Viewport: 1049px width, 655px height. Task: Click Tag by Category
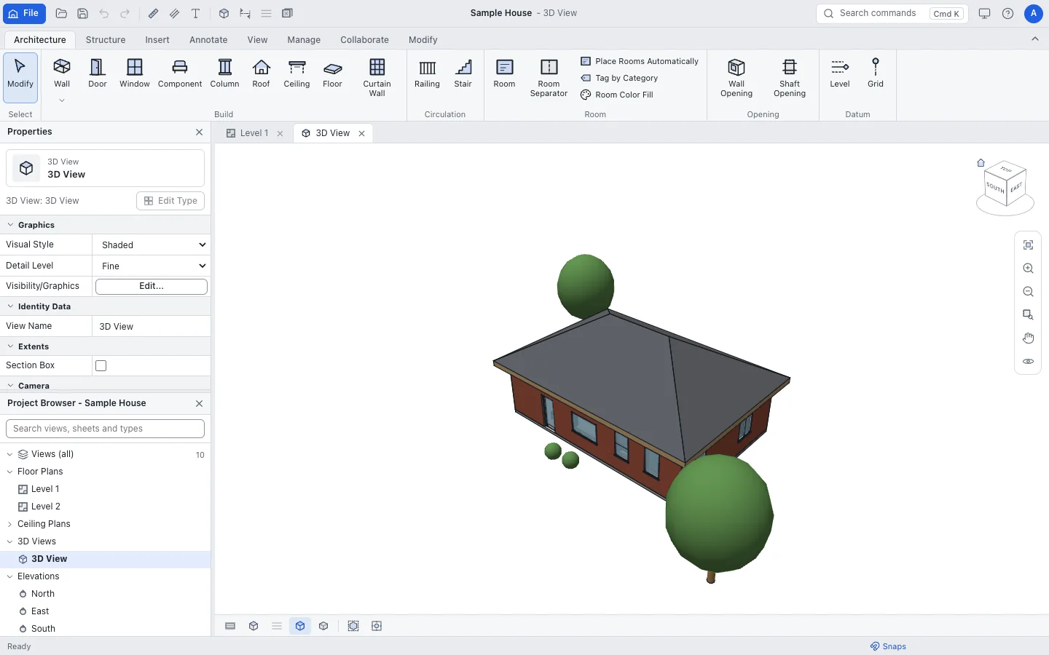coord(619,78)
